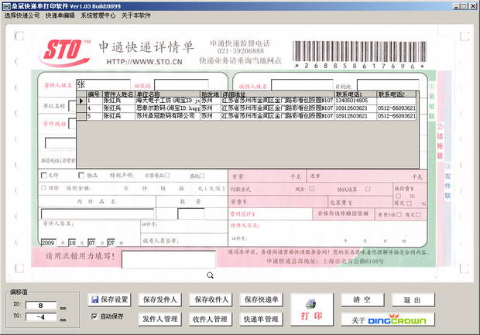Check the 物品 checkbox

point(81,176)
